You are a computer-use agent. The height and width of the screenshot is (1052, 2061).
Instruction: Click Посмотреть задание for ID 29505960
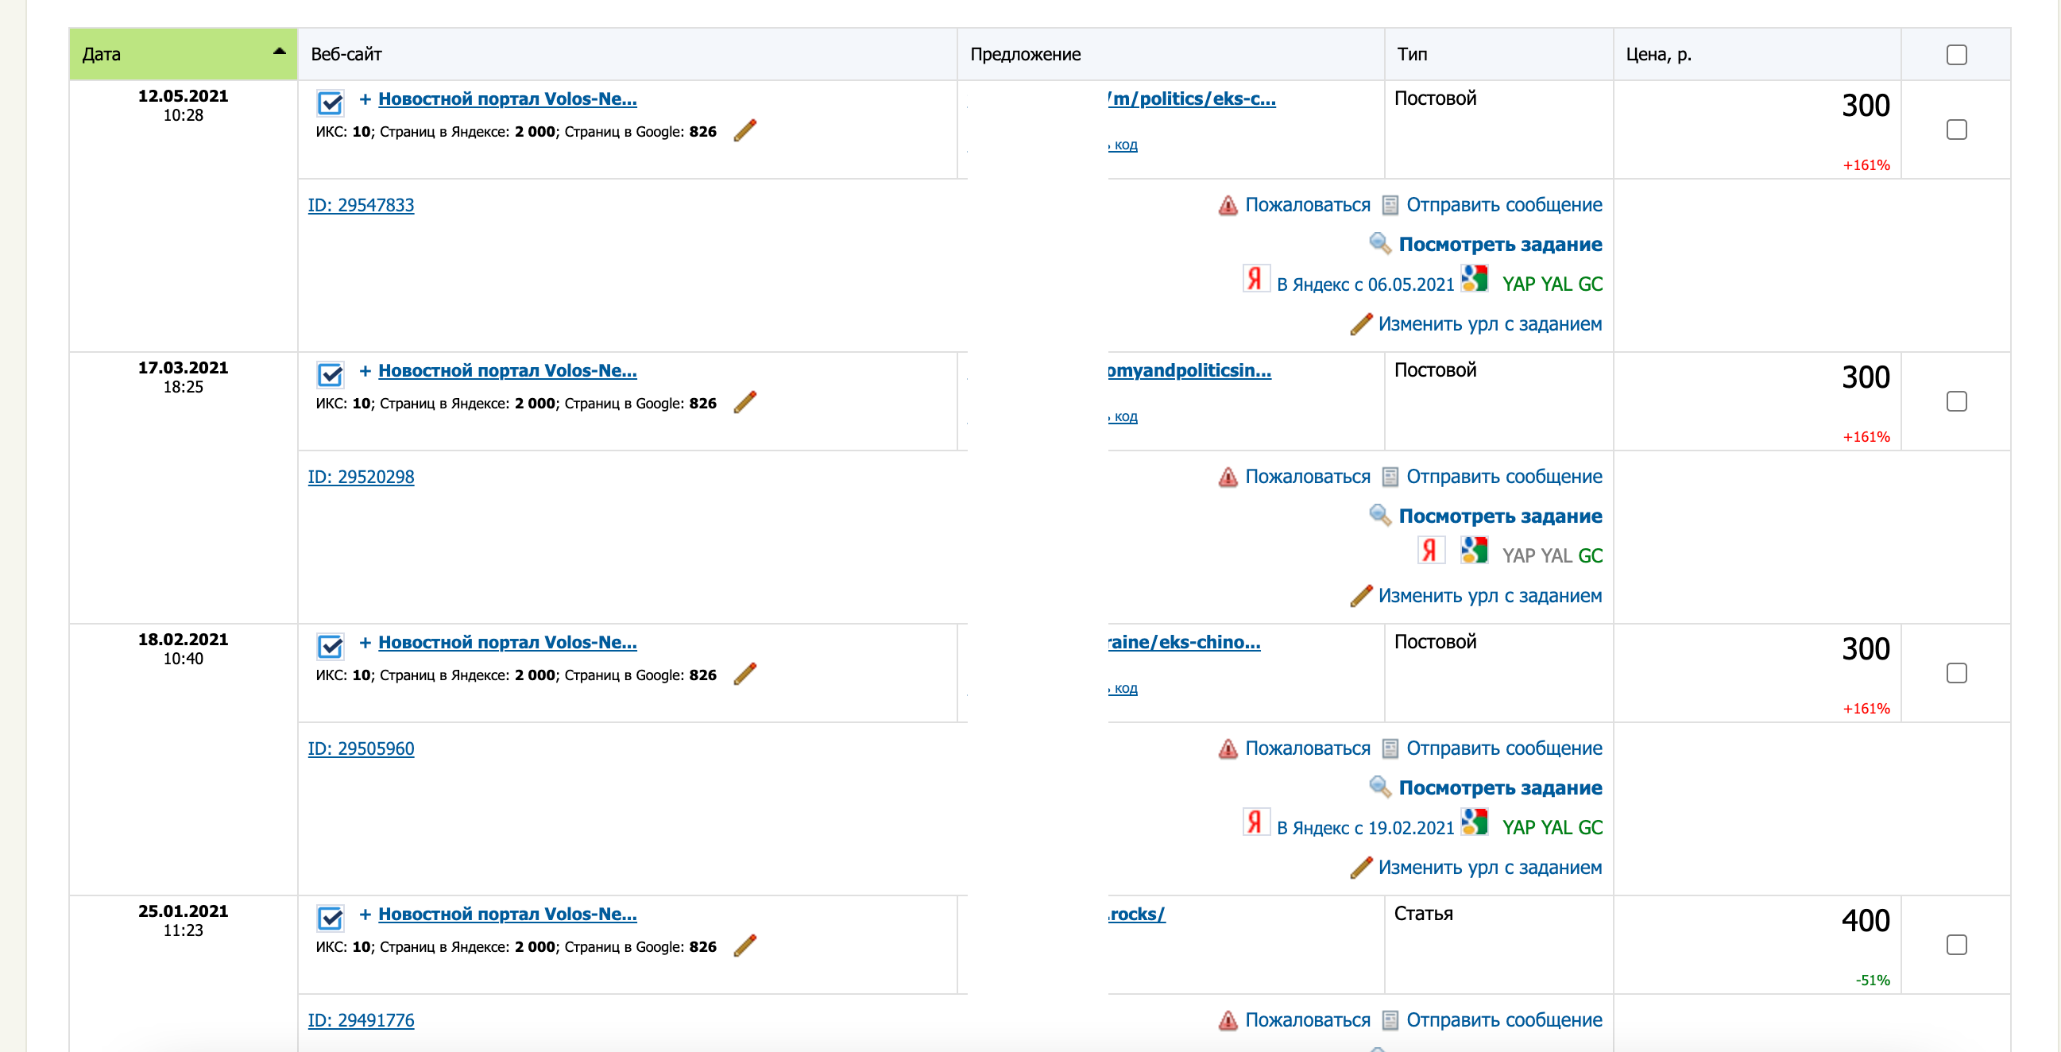click(x=1499, y=787)
